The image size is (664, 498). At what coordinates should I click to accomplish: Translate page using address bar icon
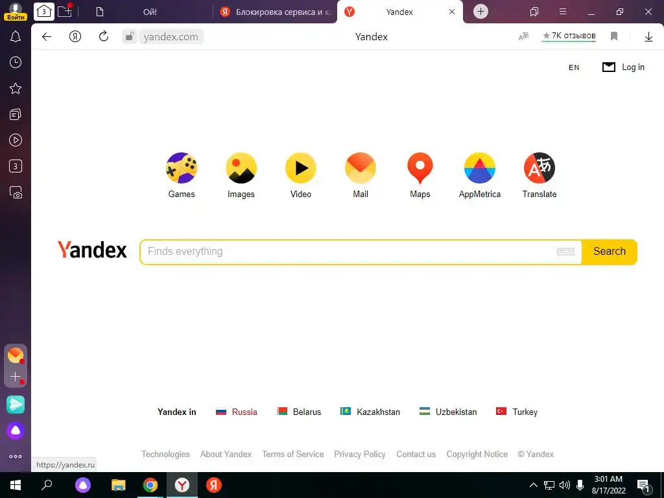click(x=524, y=36)
